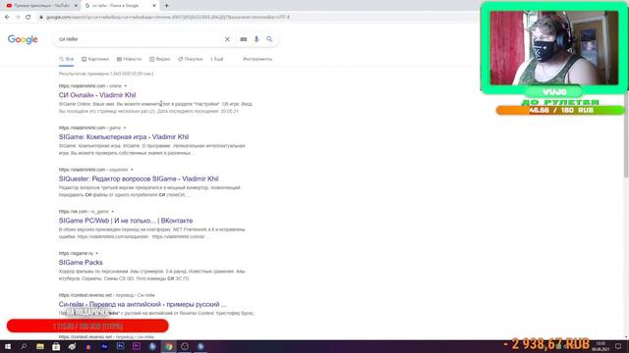Expand options arrow for vladimirkhil.com › game
Screen dimensions: 629x353
coord(125,127)
